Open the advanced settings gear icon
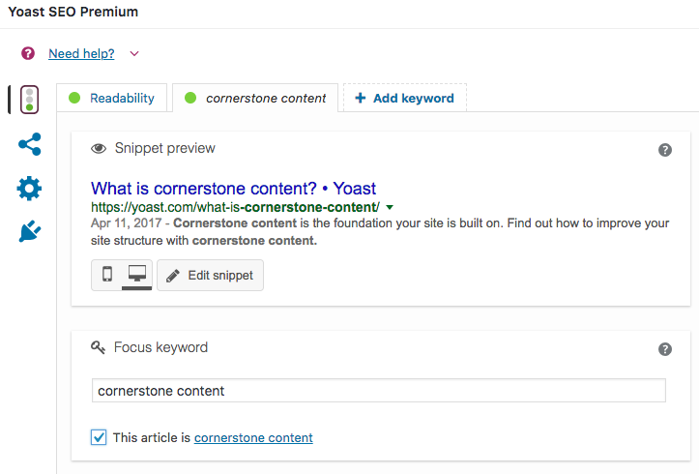The image size is (699, 474). click(x=29, y=189)
